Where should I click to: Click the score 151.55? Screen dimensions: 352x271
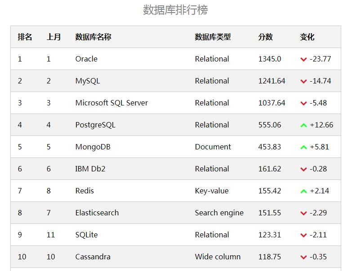pos(270,213)
